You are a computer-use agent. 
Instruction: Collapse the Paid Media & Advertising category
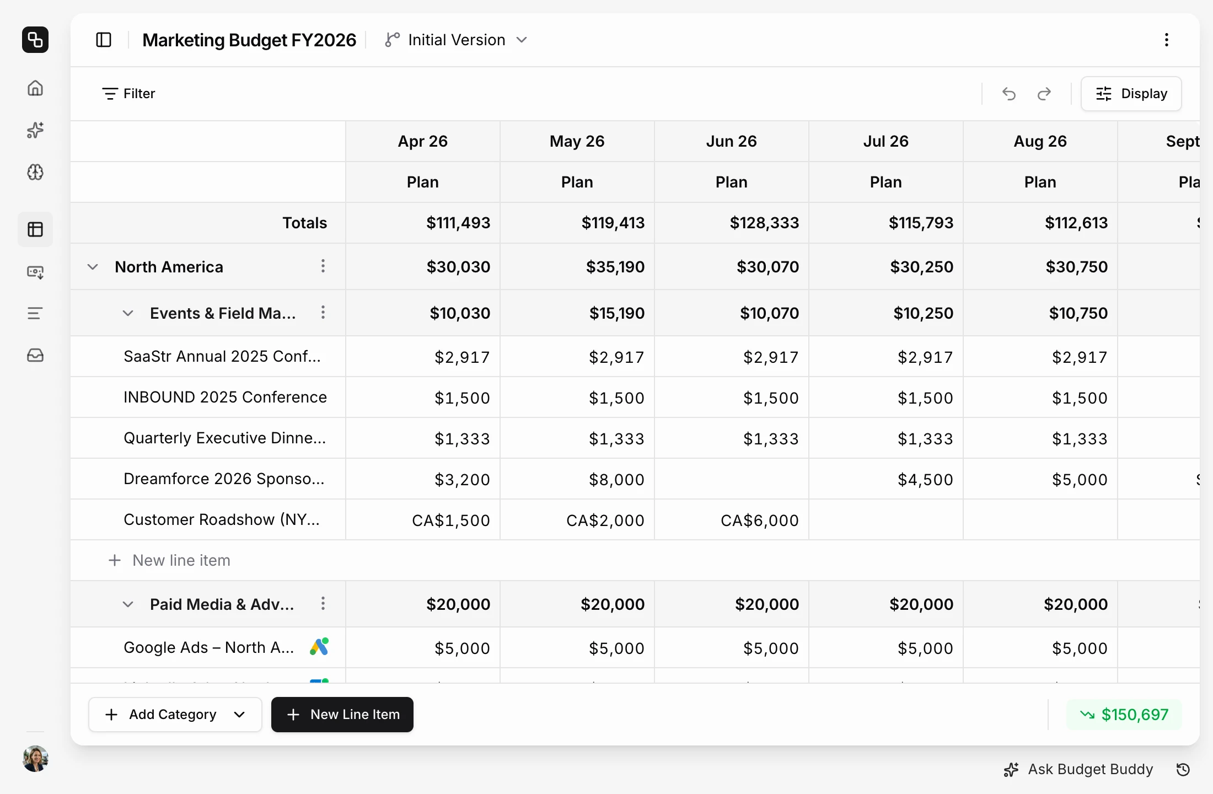tap(128, 604)
